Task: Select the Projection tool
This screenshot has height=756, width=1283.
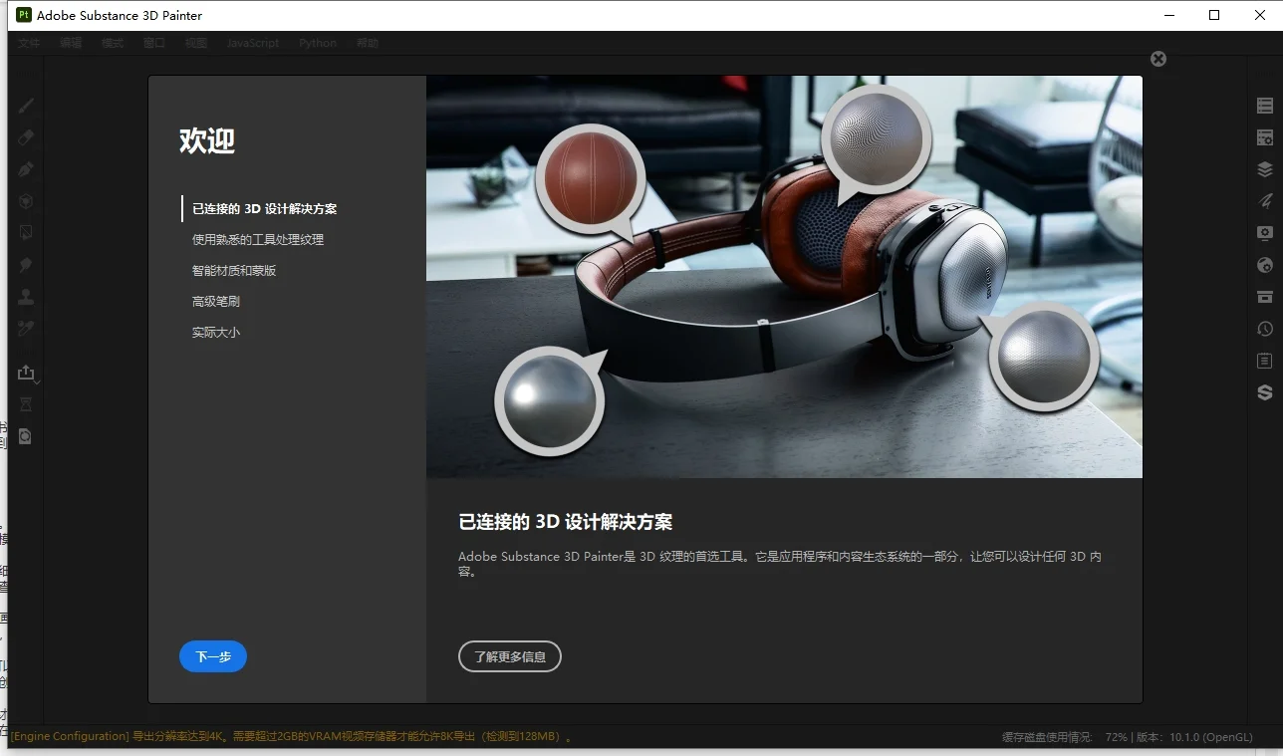Action: 25,168
